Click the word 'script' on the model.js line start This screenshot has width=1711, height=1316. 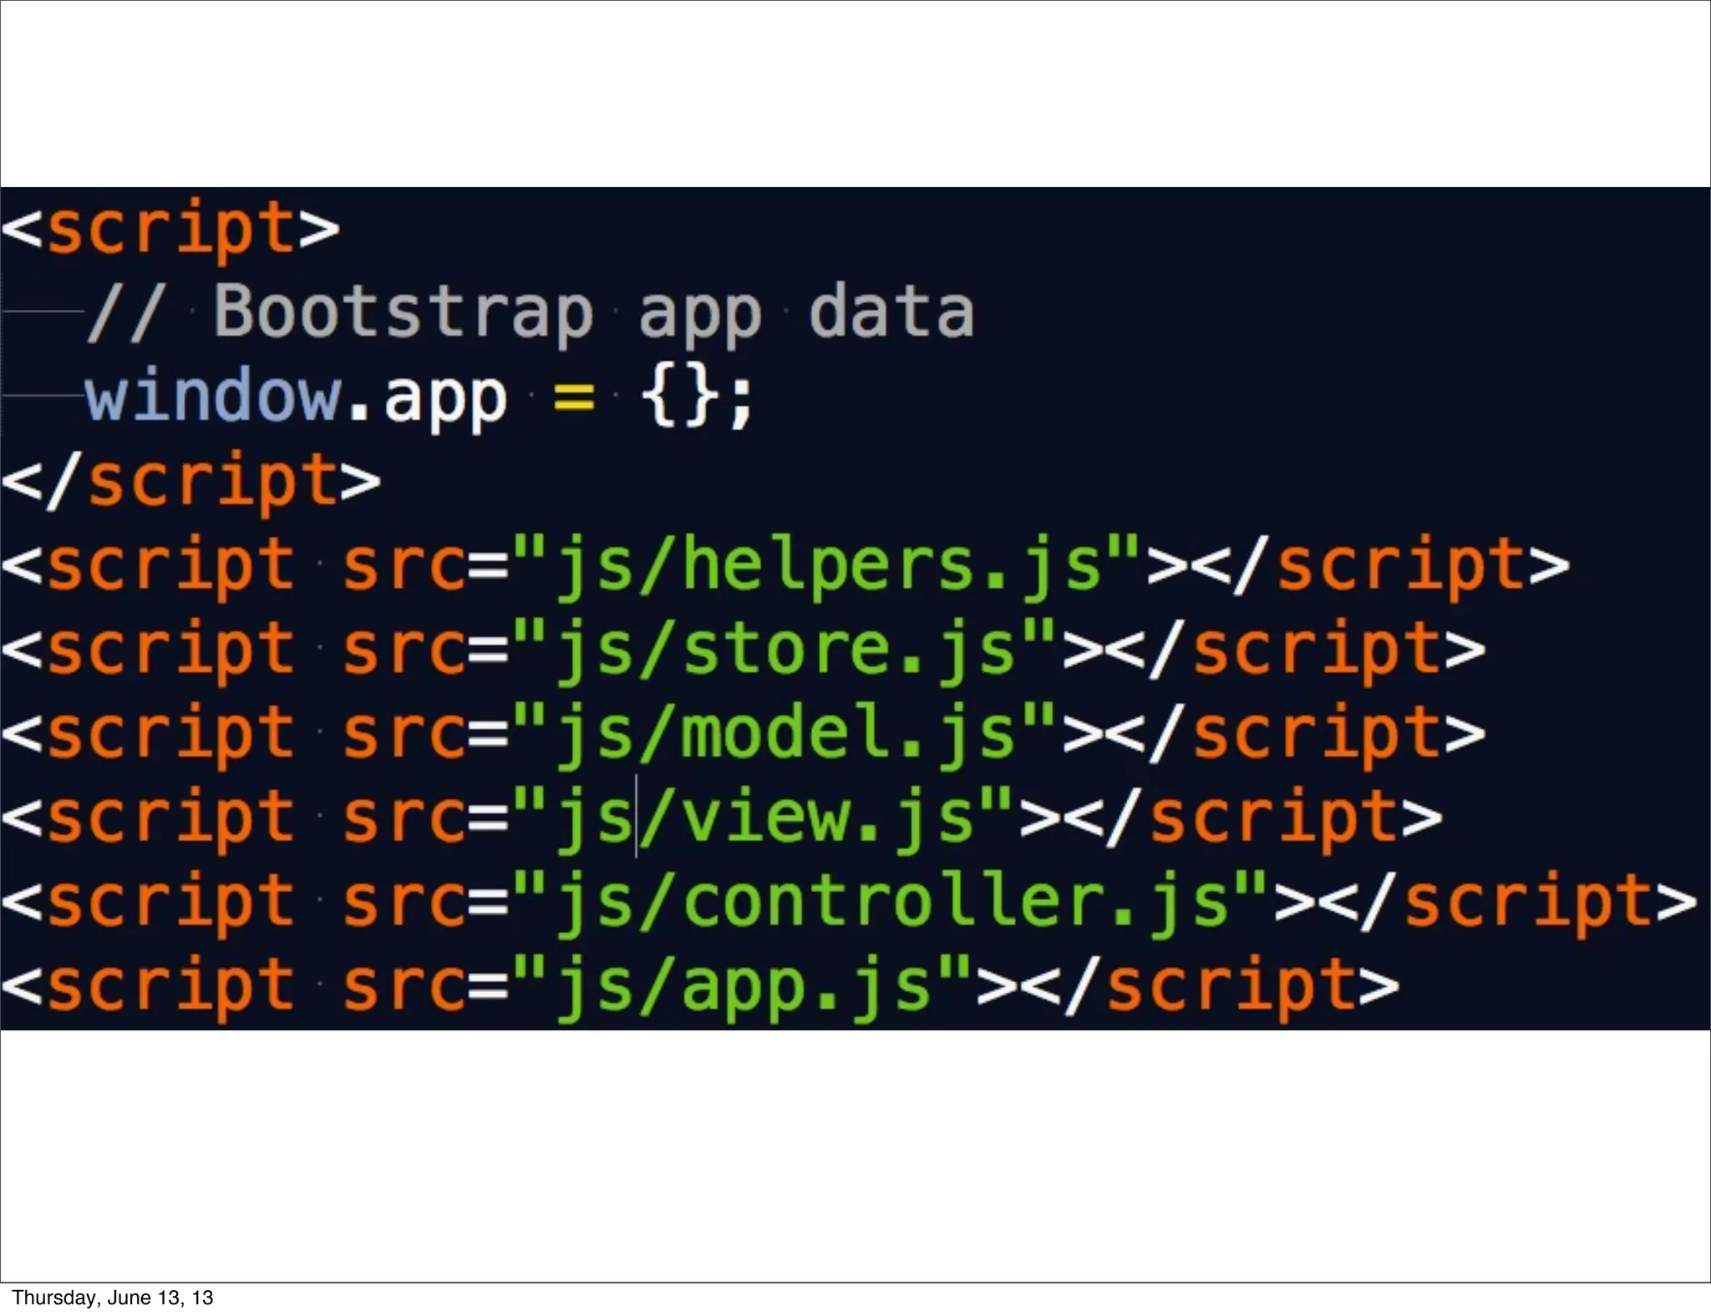pyautogui.click(x=170, y=732)
